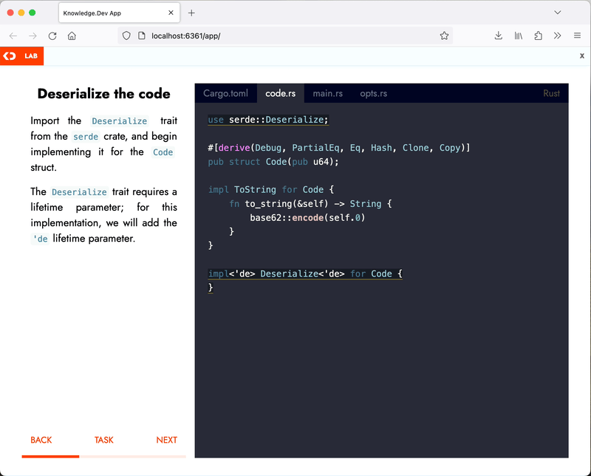Image resolution: width=591 pixels, height=476 pixels.
Task: Open the opts.rs file tab
Action: click(373, 93)
